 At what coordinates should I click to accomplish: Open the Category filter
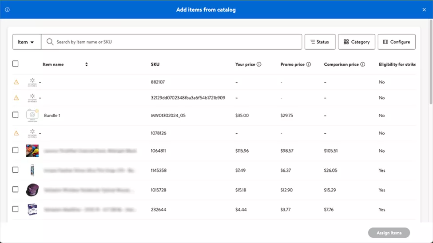coord(357,42)
